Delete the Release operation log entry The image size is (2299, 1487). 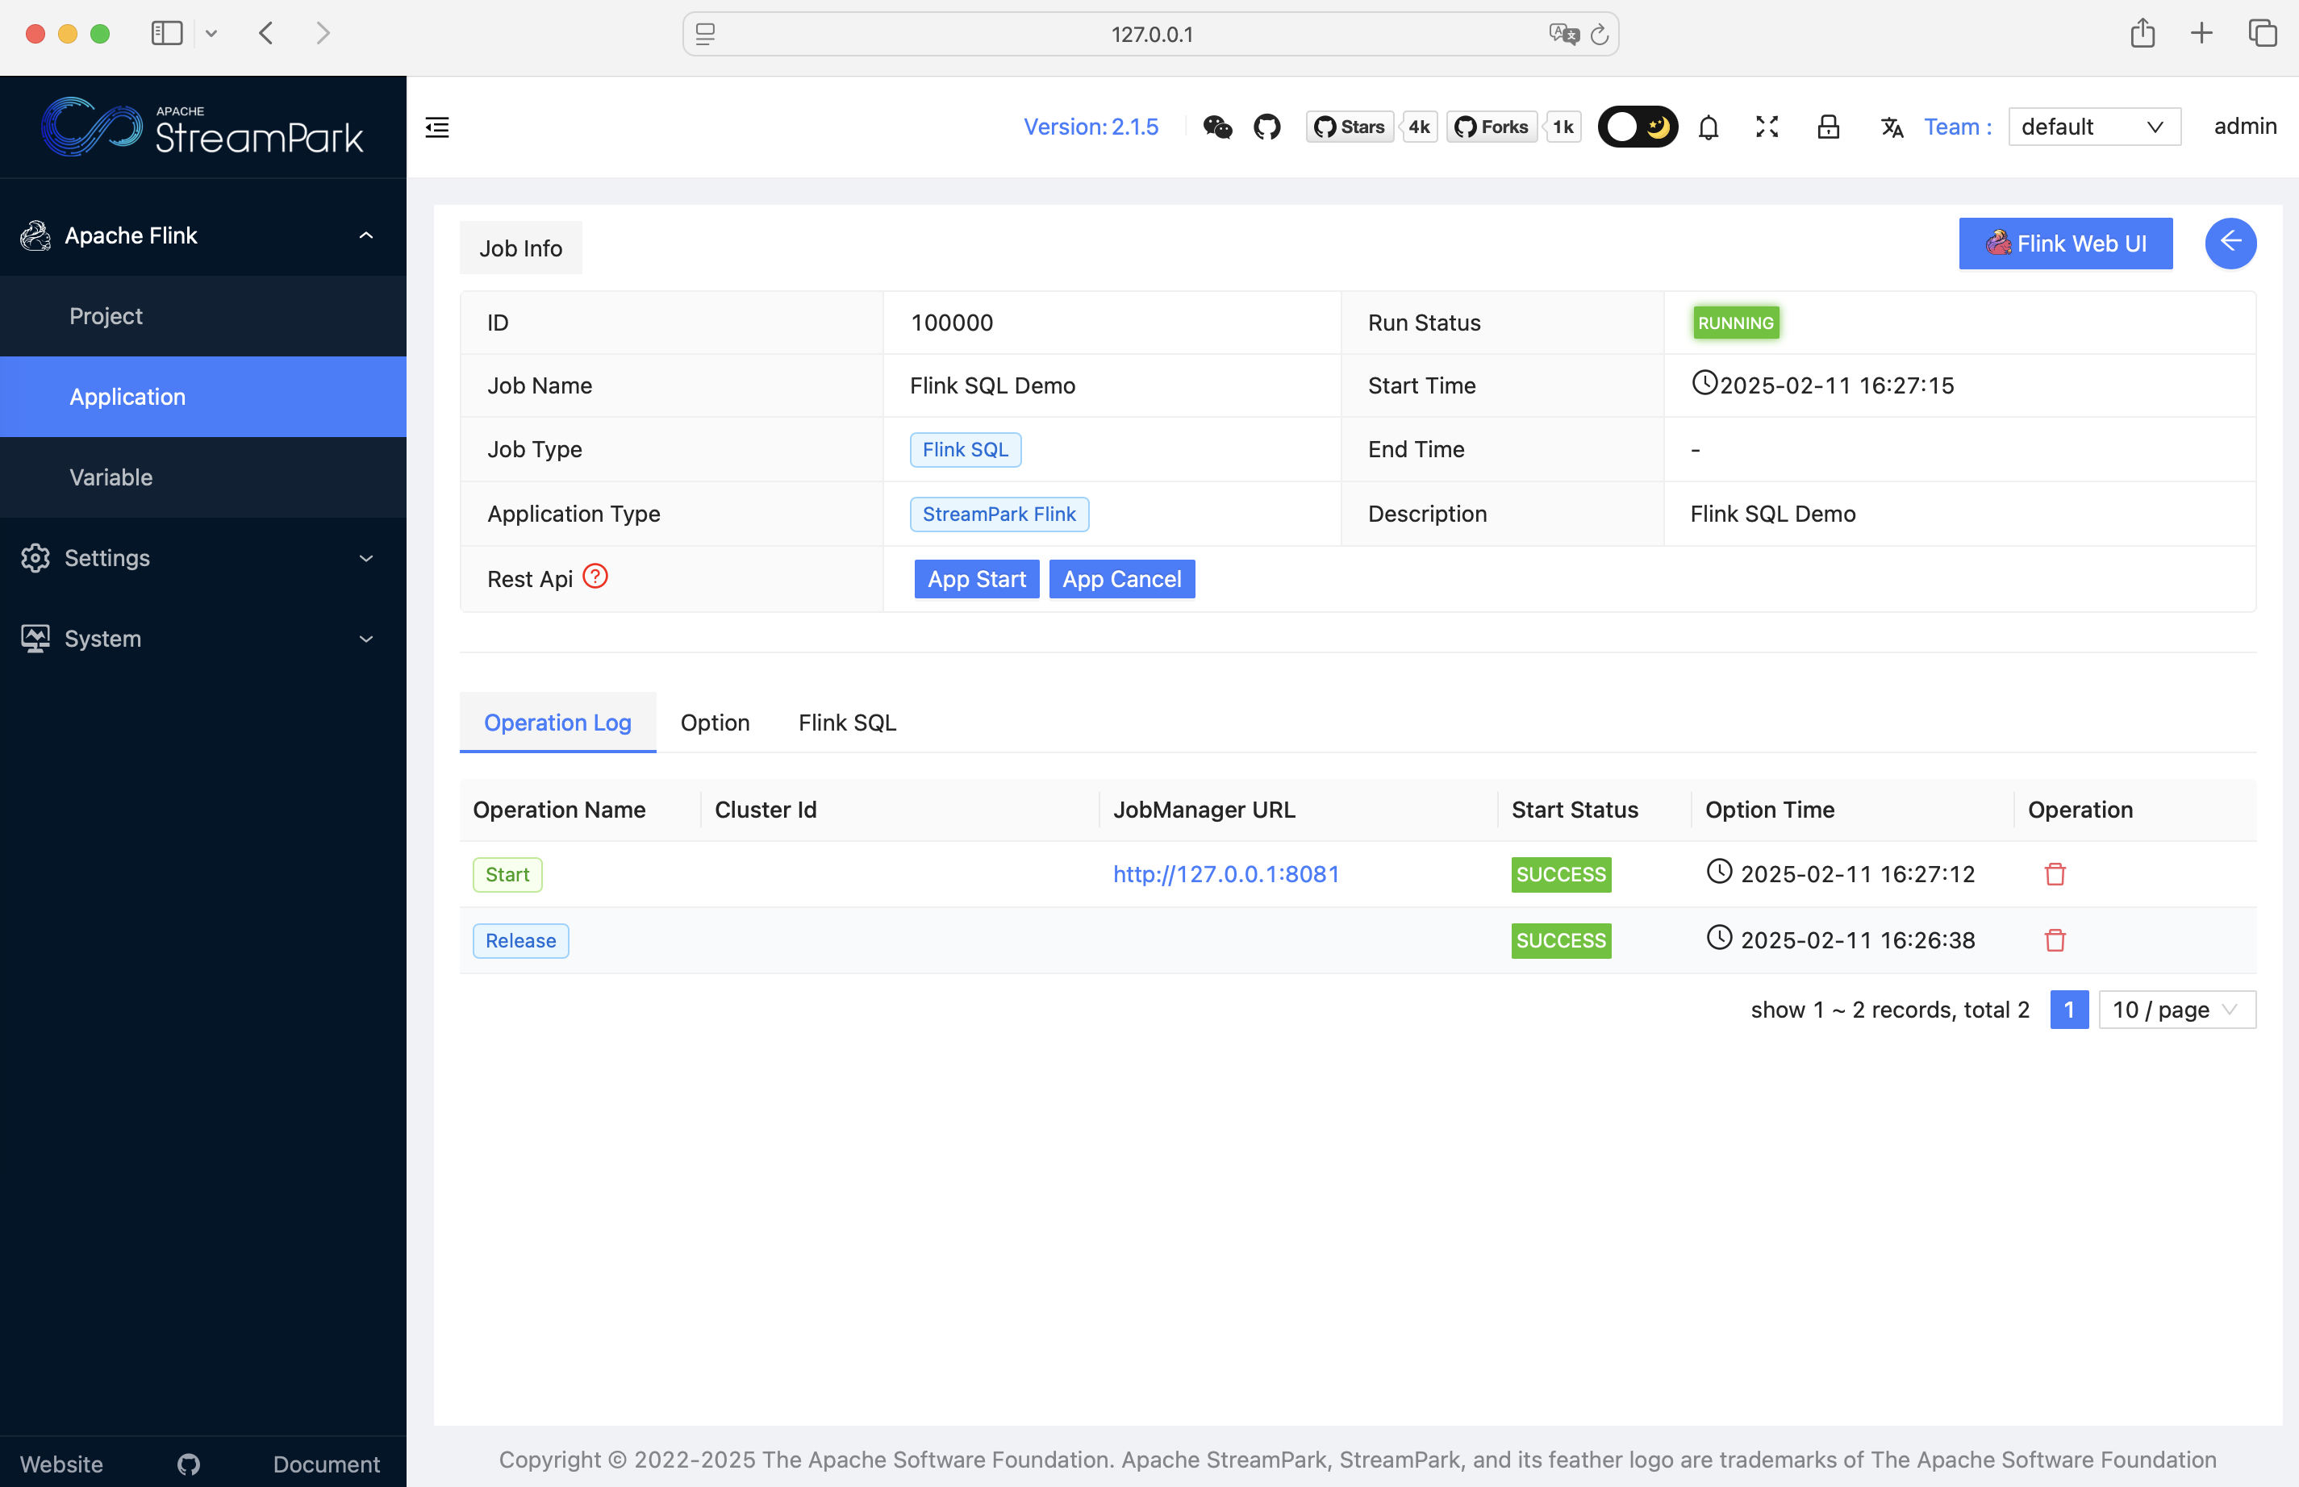pyautogui.click(x=2055, y=939)
